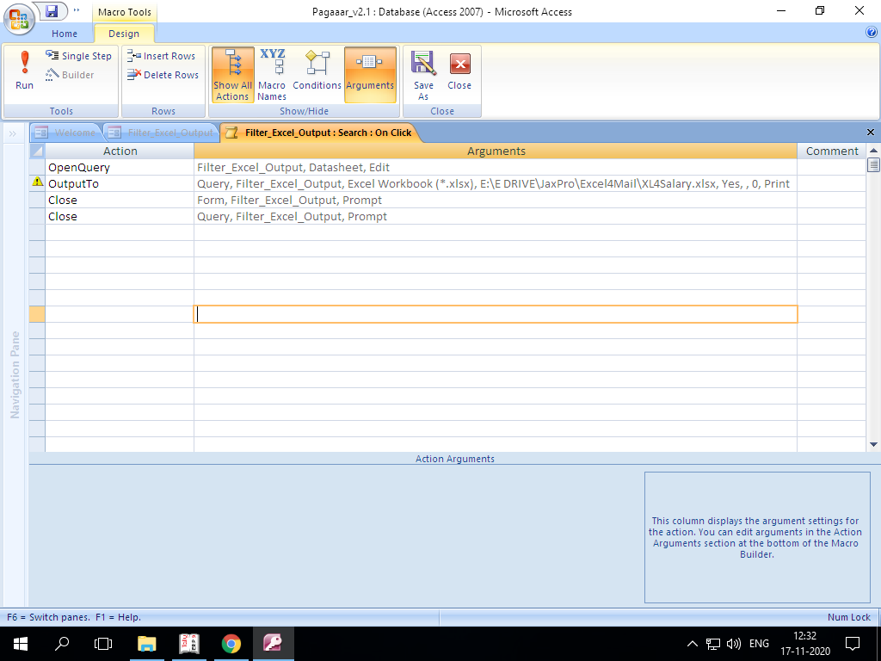Select the OutputTo action row
This screenshot has width=881, height=661.
click(x=37, y=183)
